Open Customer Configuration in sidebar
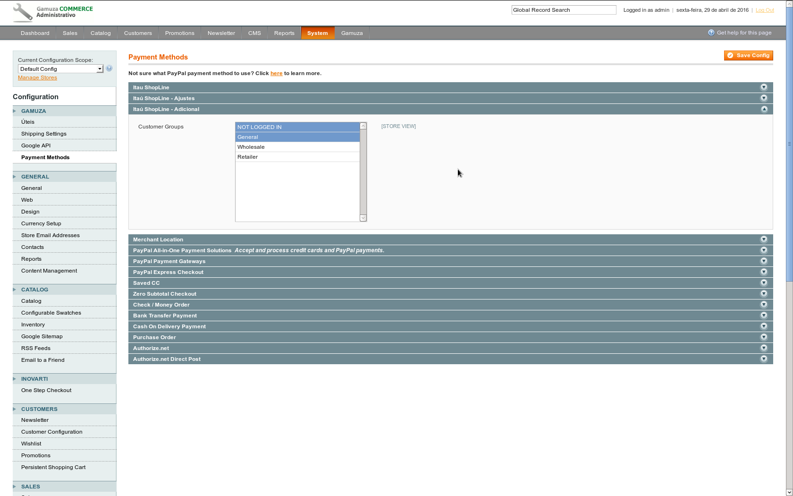 (52, 432)
